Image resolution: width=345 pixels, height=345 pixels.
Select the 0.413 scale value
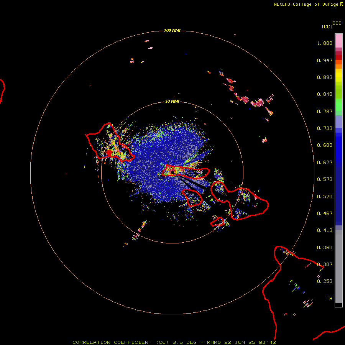click(325, 230)
